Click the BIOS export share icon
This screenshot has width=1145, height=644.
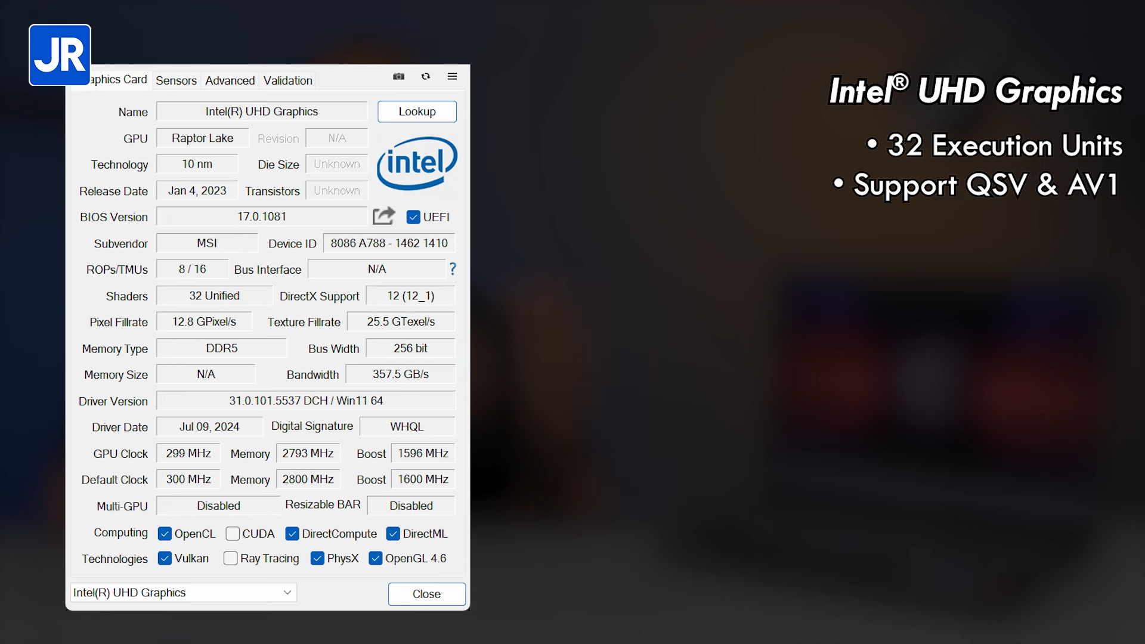384,215
